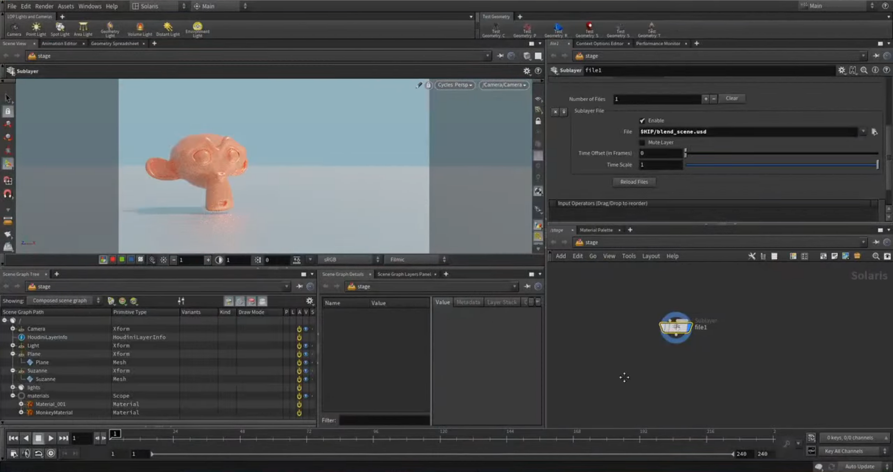Click the Clear button next to Number of Files
This screenshot has height=472, width=893.
tap(732, 98)
